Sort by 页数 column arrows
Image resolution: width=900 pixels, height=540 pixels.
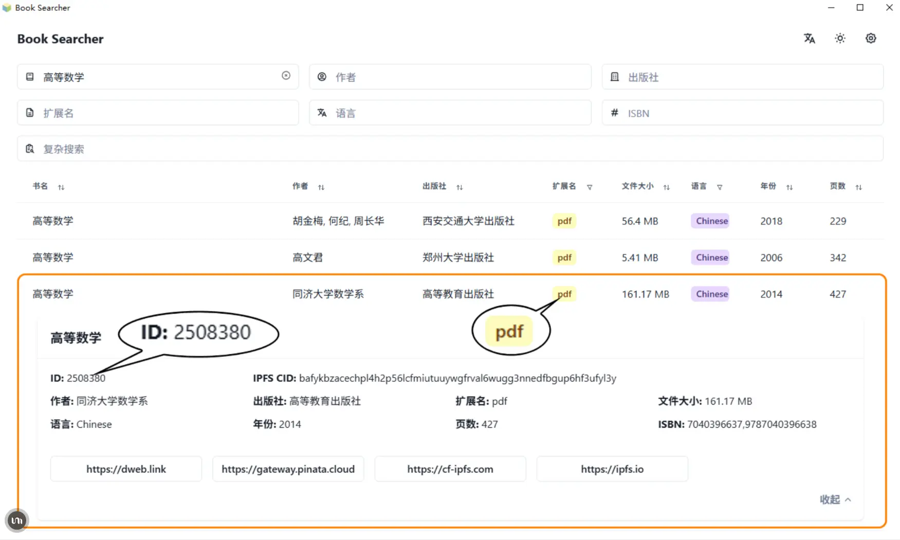(858, 187)
